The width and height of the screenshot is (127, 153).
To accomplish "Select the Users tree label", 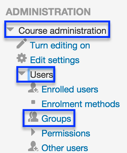I will pyautogui.click(x=41, y=75).
